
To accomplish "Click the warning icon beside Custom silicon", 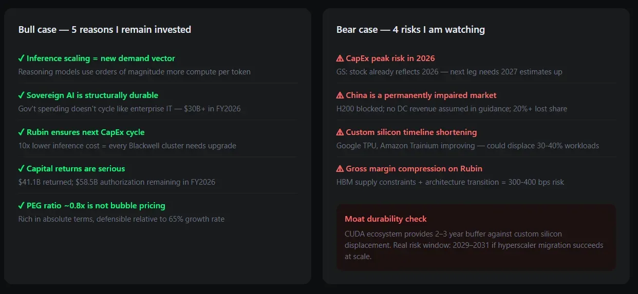I will tap(340, 132).
